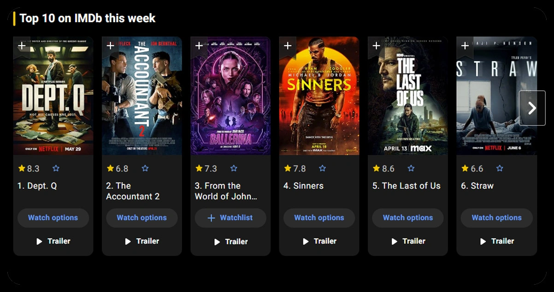Play the Straw trailer
The height and width of the screenshot is (292, 554).
[x=496, y=241]
